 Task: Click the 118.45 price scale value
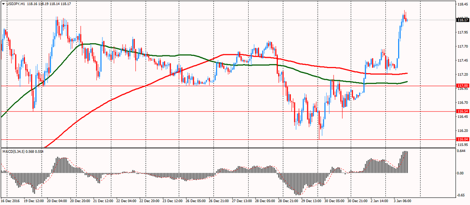point(462,4)
